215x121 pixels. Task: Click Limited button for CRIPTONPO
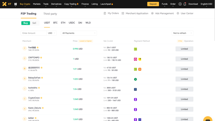coord(184,59)
